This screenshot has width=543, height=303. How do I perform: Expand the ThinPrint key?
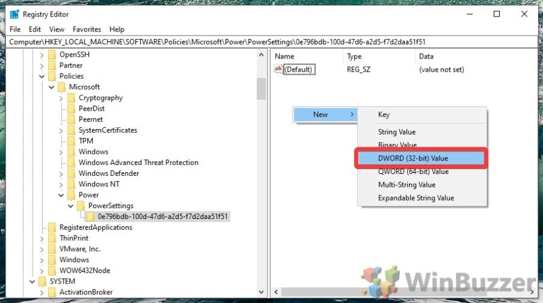(41, 239)
